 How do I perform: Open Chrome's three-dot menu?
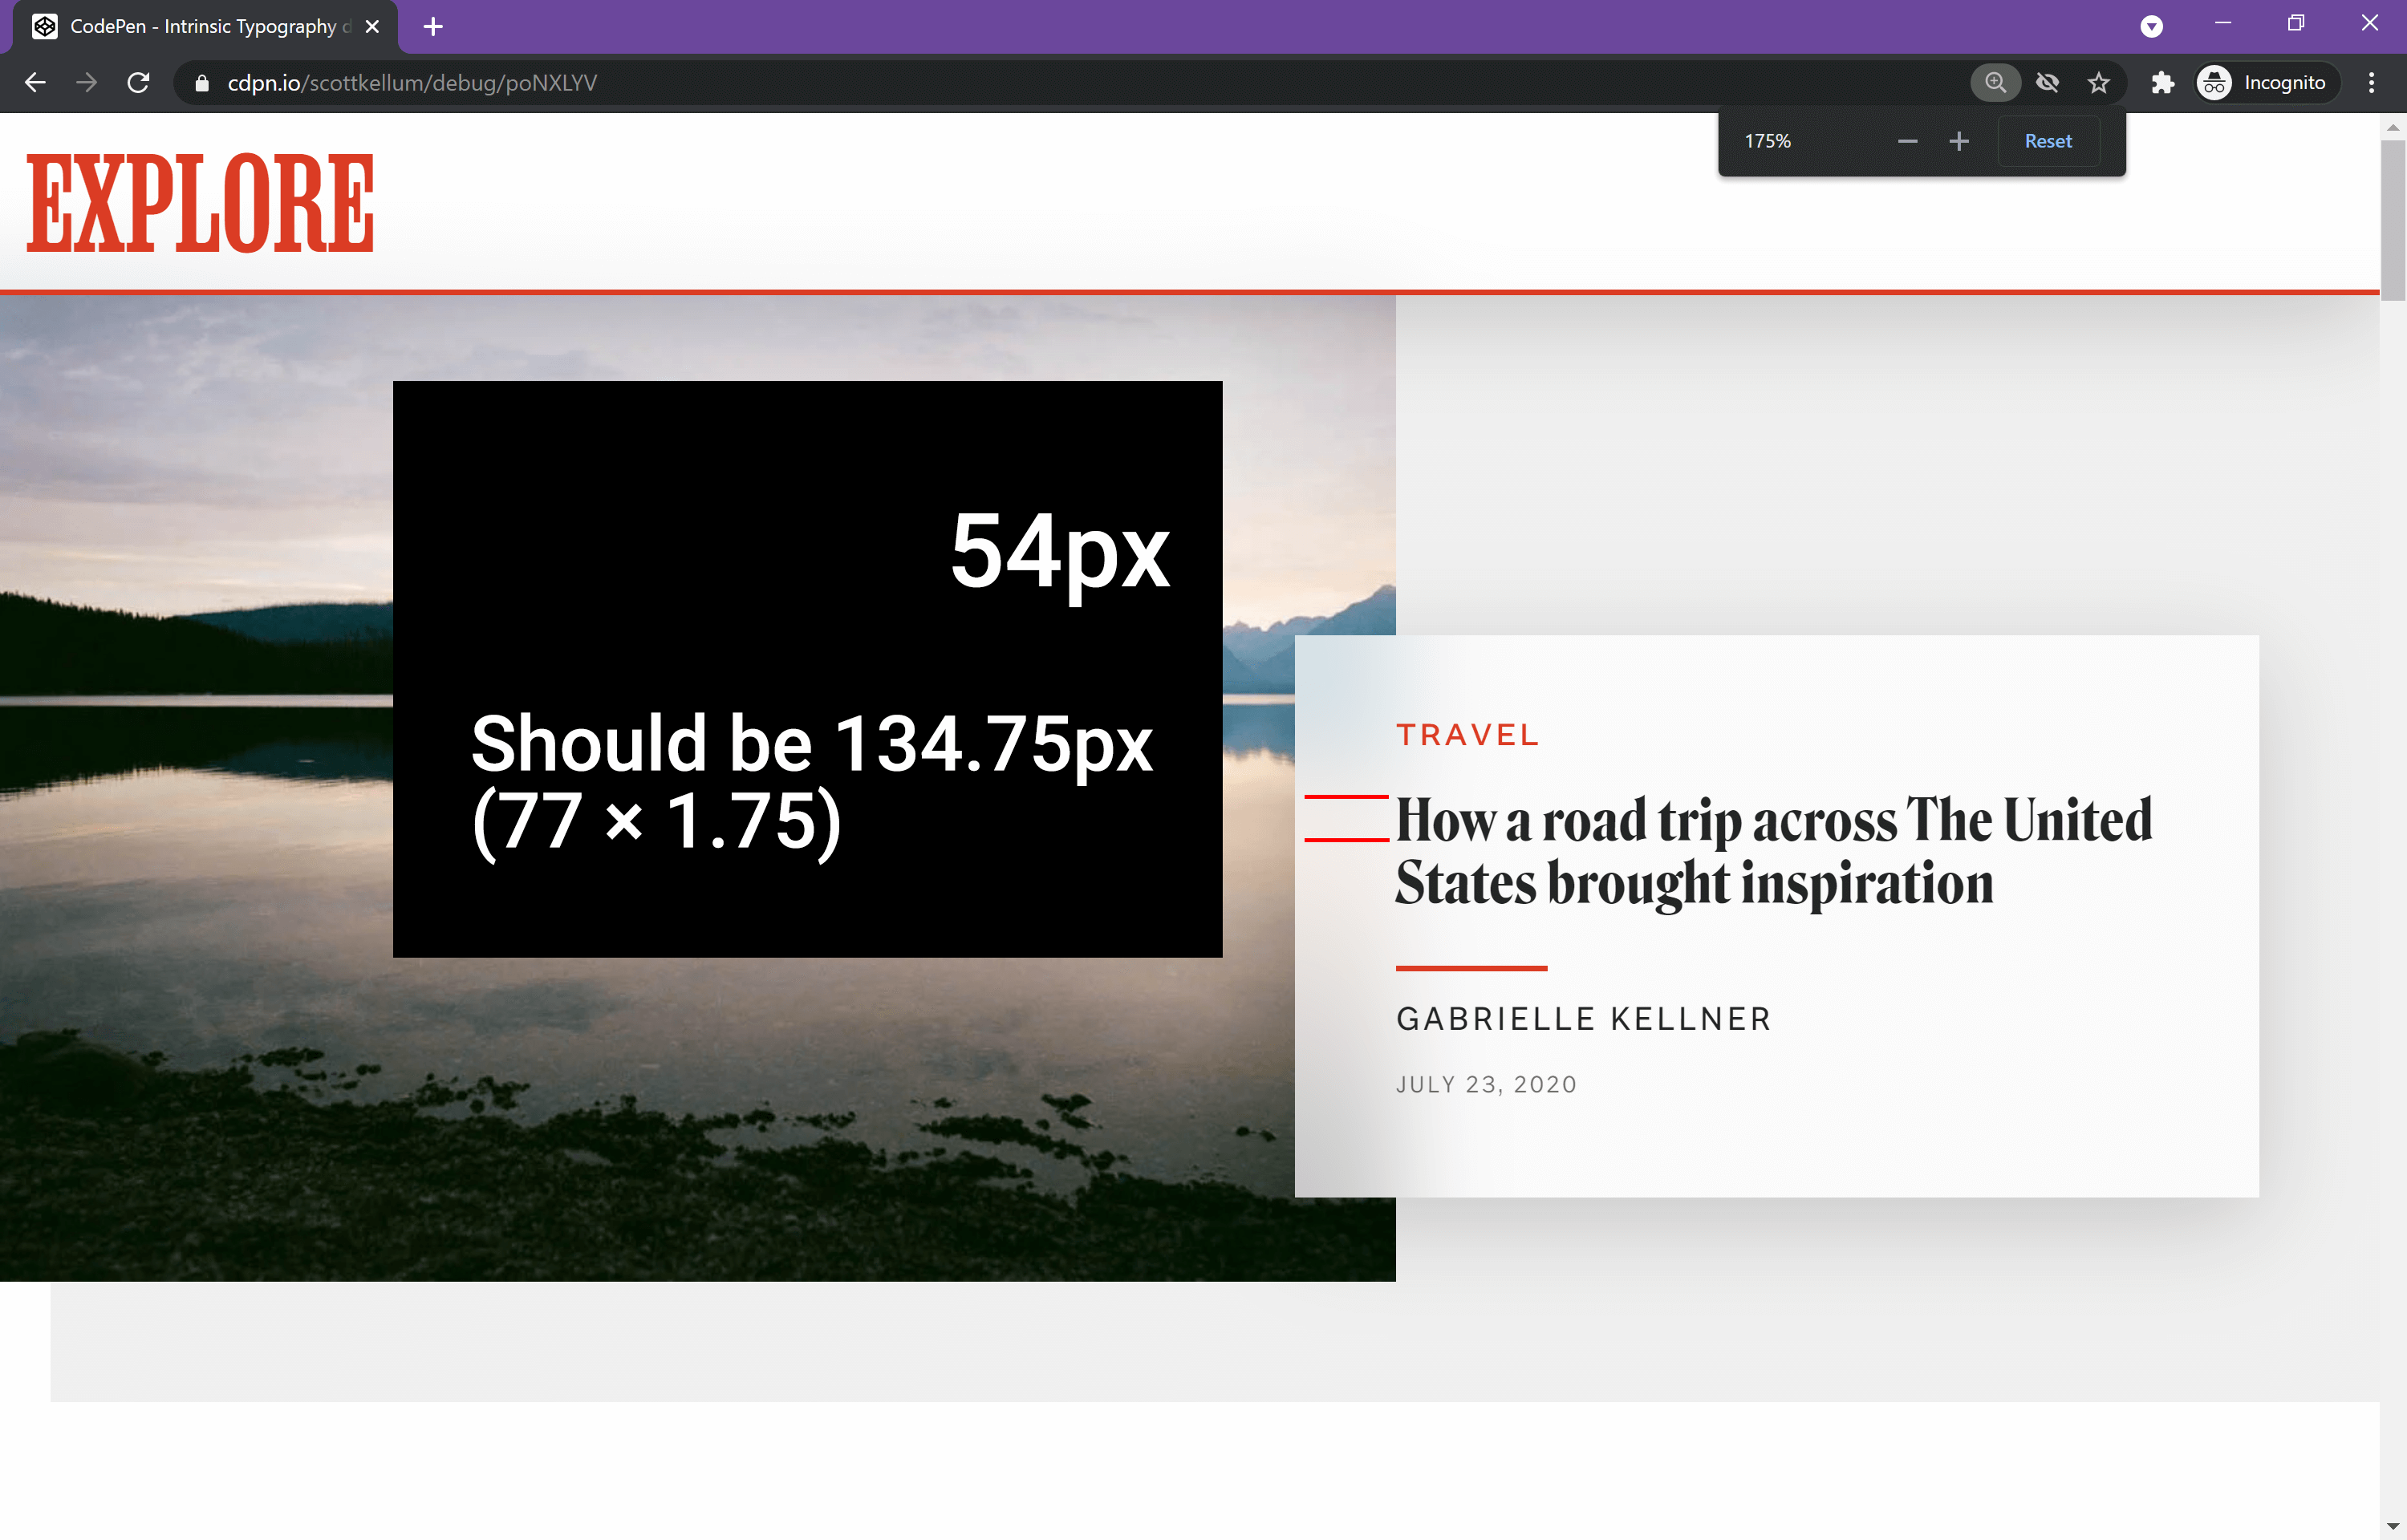(x=2370, y=82)
